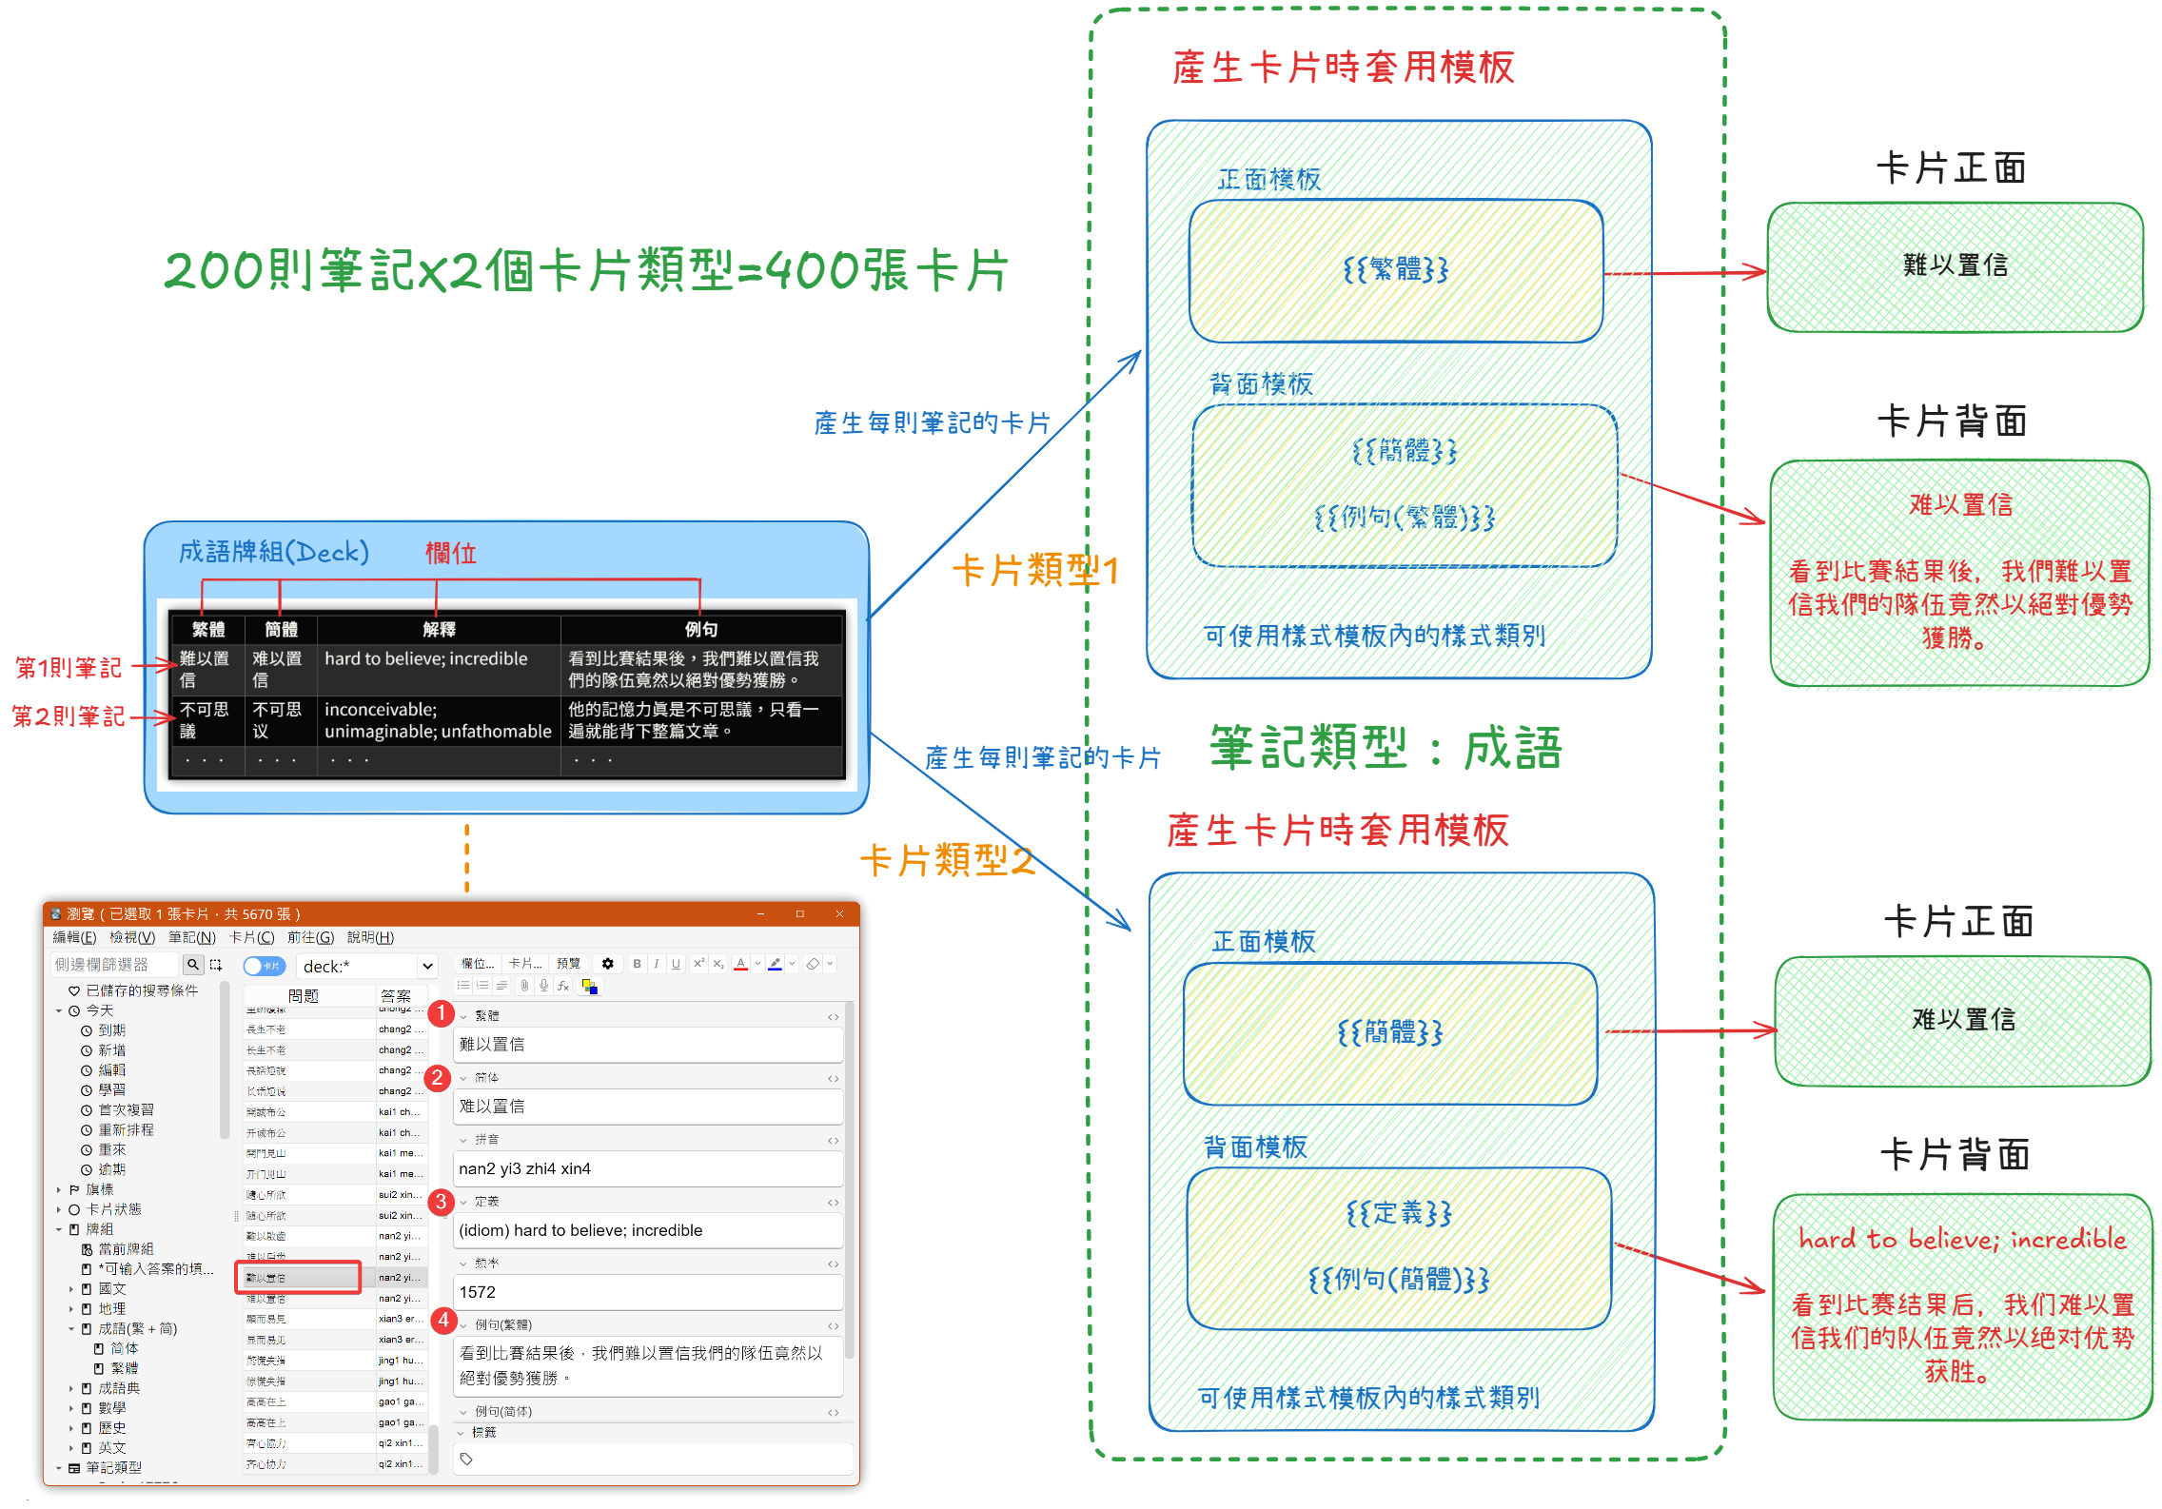Collapse the 今天 tree section
This screenshot has height=1509, width=2162.
click(x=59, y=1010)
